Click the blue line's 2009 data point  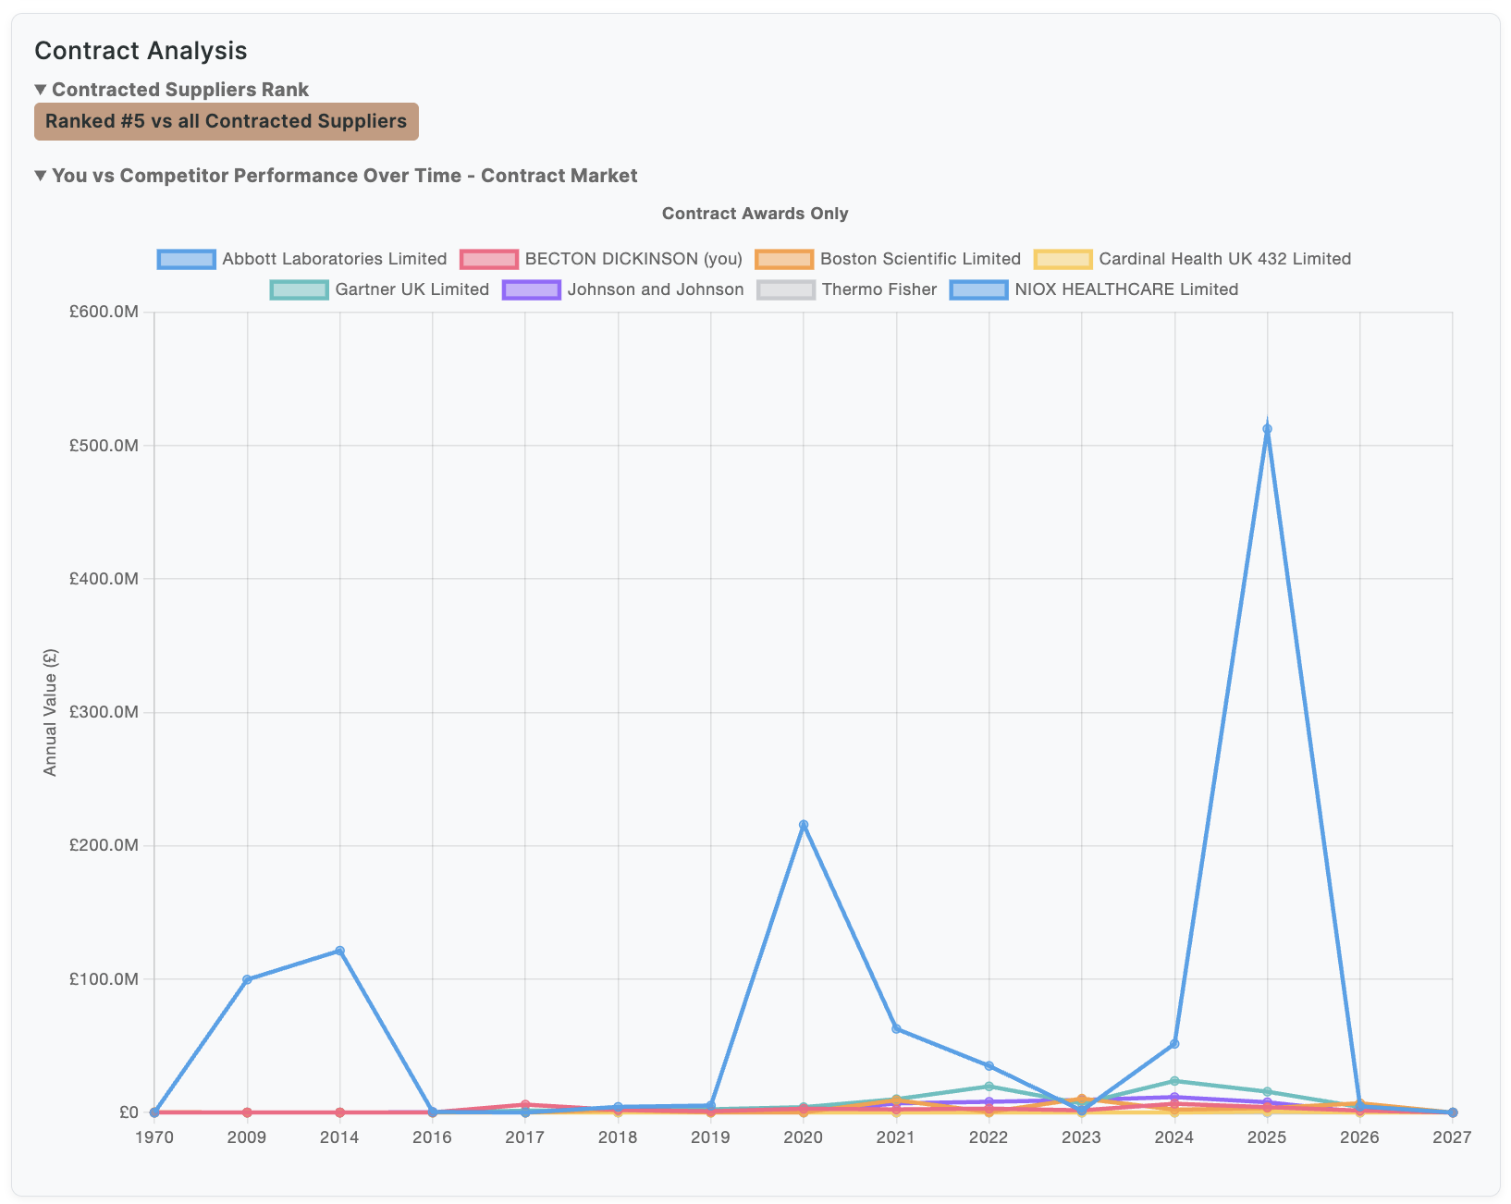[247, 979]
